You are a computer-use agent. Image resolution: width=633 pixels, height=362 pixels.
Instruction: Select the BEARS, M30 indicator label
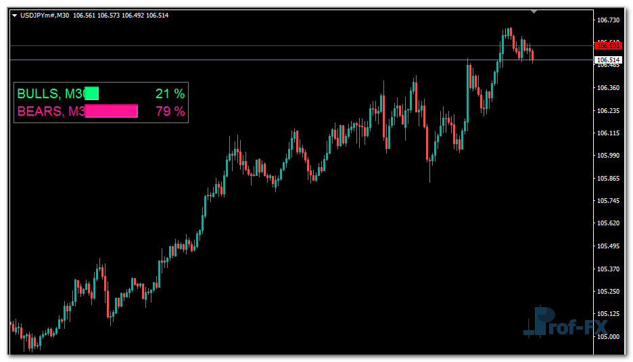coord(51,112)
